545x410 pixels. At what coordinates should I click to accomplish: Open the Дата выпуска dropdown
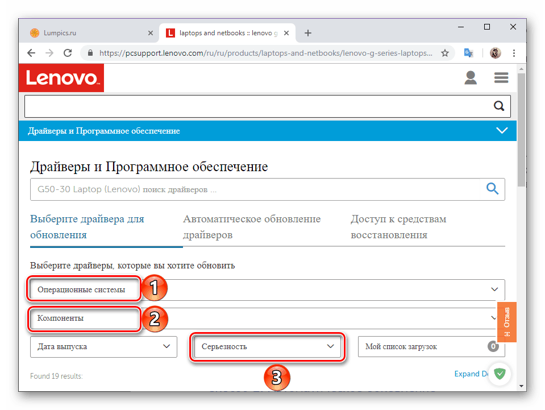point(103,347)
